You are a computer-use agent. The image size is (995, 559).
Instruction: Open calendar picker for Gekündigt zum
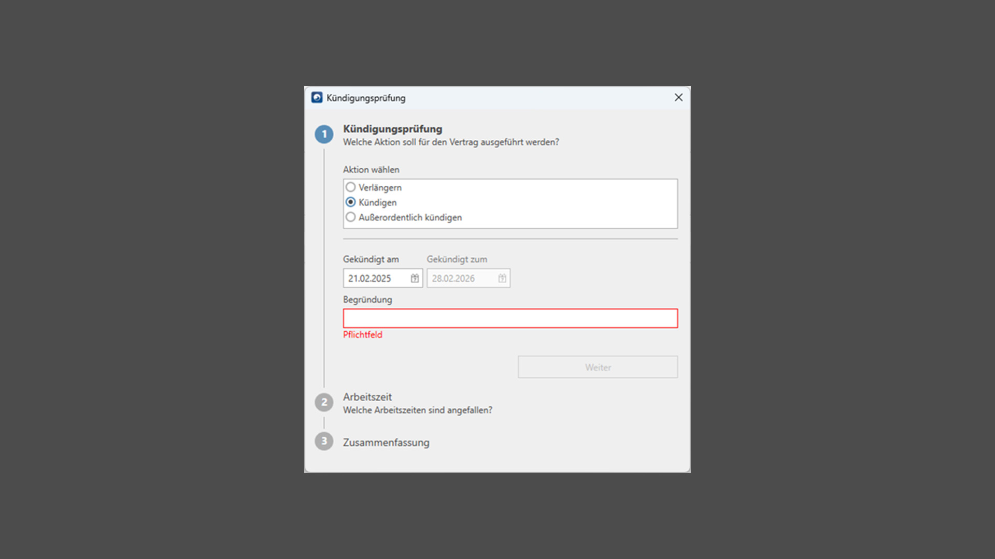click(x=502, y=278)
